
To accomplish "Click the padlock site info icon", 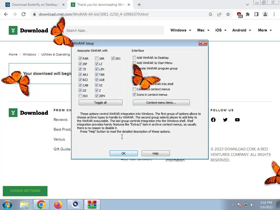I will pos(34,14).
